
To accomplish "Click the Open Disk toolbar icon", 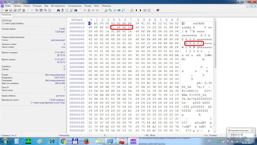I will pos(106,10).
